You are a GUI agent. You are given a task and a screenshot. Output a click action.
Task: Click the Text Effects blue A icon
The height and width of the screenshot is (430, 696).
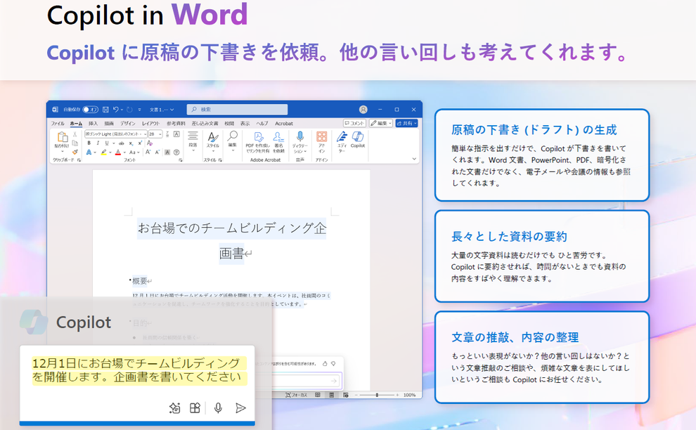point(89,152)
